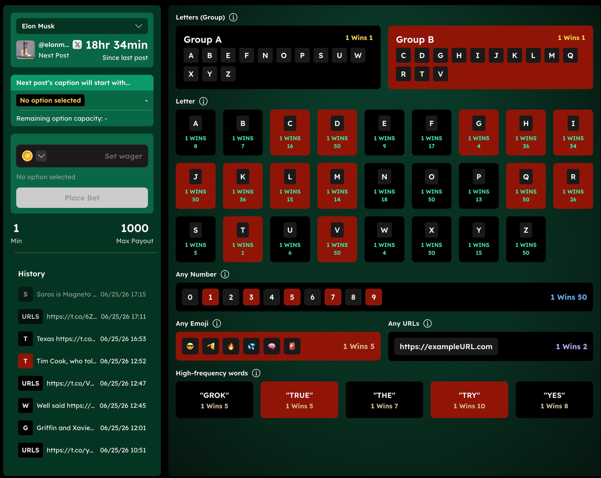
Task: Click the 1 Wins 5 emoji odds
Action: tap(359, 346)
